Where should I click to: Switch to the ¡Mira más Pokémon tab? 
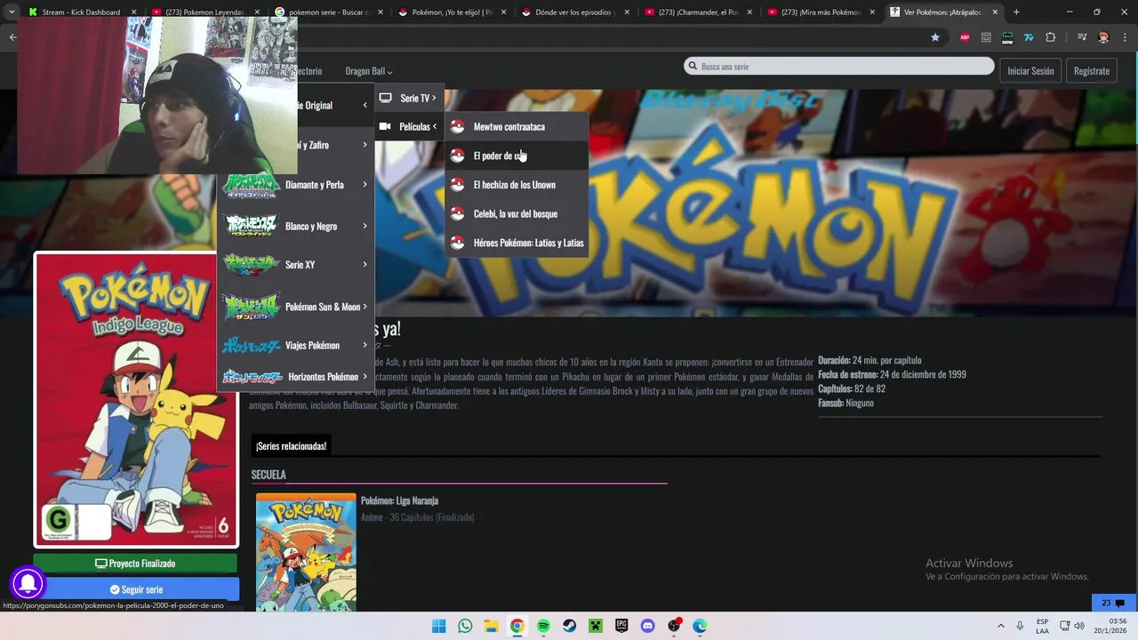820,12
